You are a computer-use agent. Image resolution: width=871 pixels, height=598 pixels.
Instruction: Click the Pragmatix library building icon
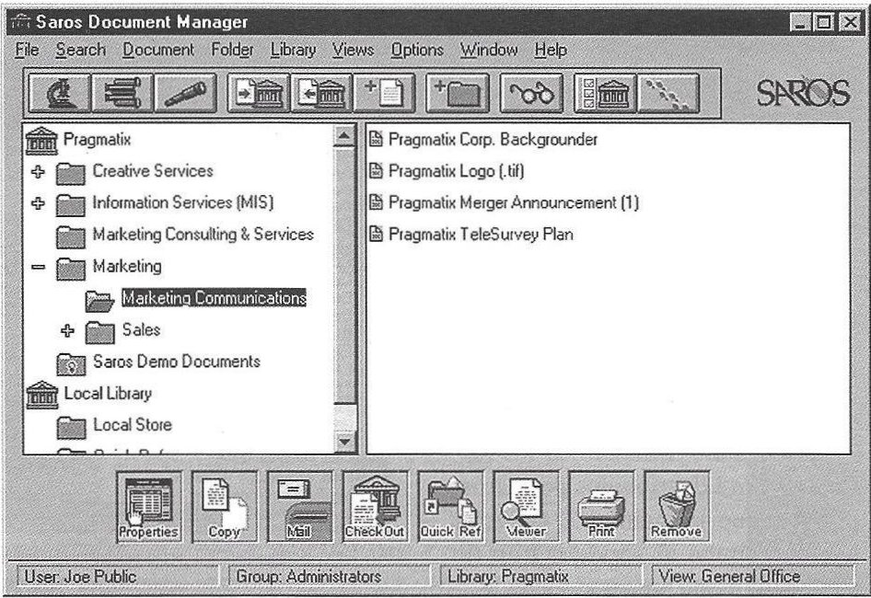41,141
